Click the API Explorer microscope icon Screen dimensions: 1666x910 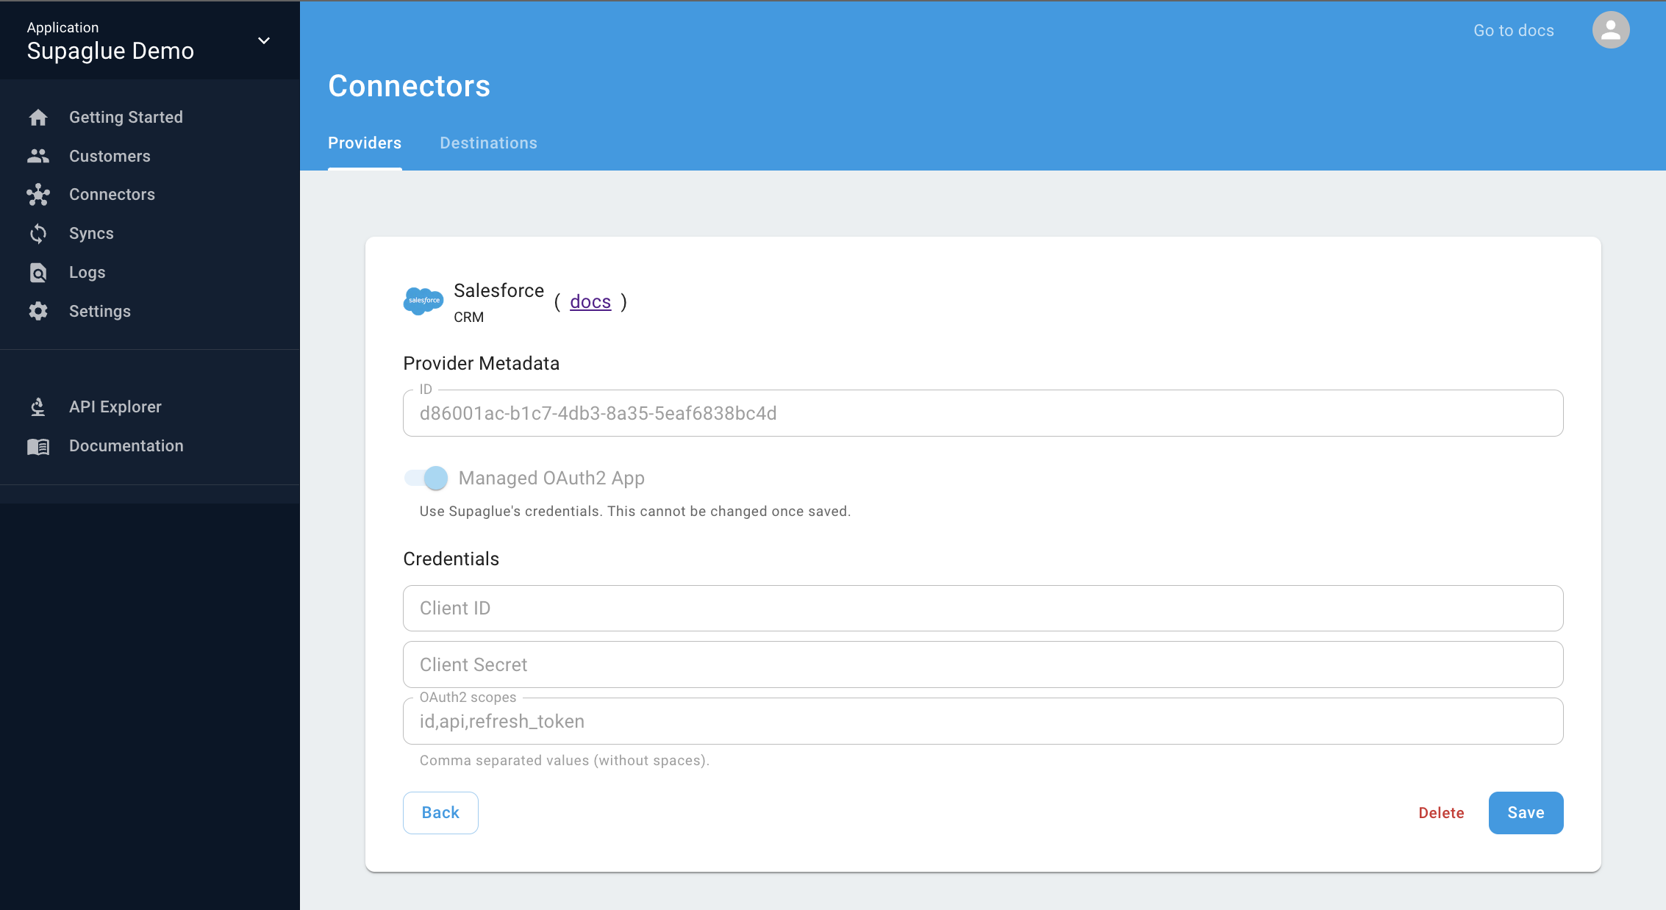tap(38, 407)
